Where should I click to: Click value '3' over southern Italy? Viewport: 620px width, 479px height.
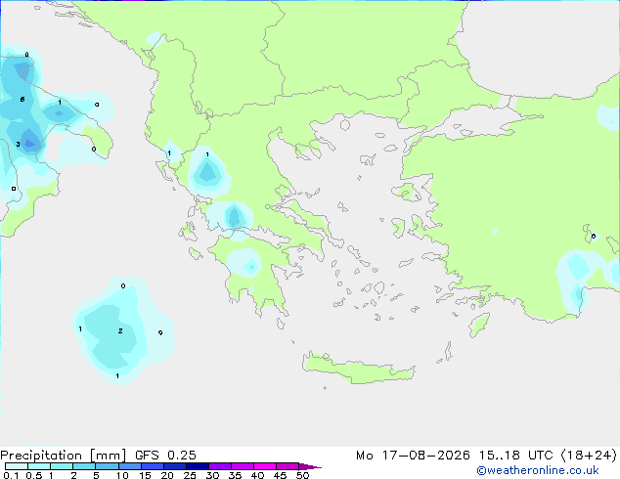18,145
